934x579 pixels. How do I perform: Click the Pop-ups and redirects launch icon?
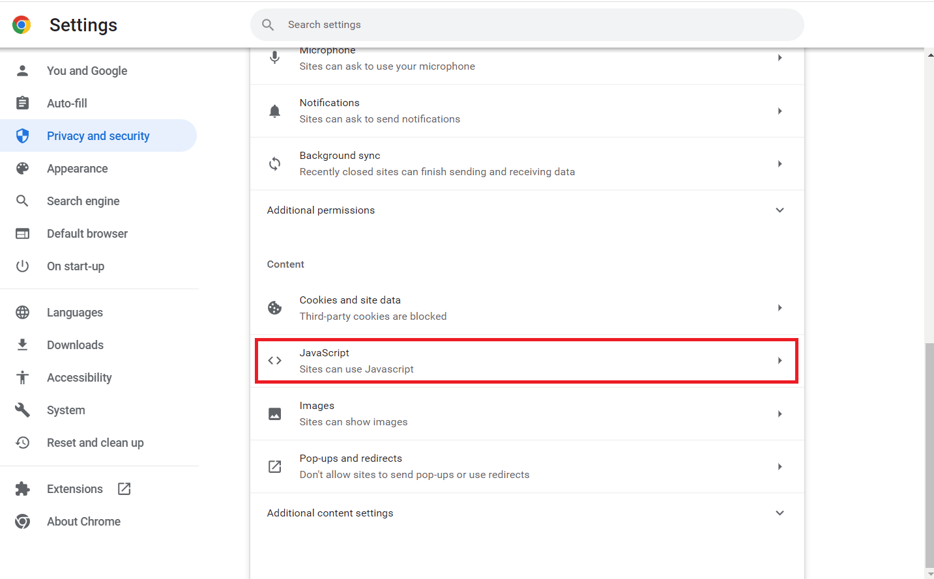pos(275,466)
